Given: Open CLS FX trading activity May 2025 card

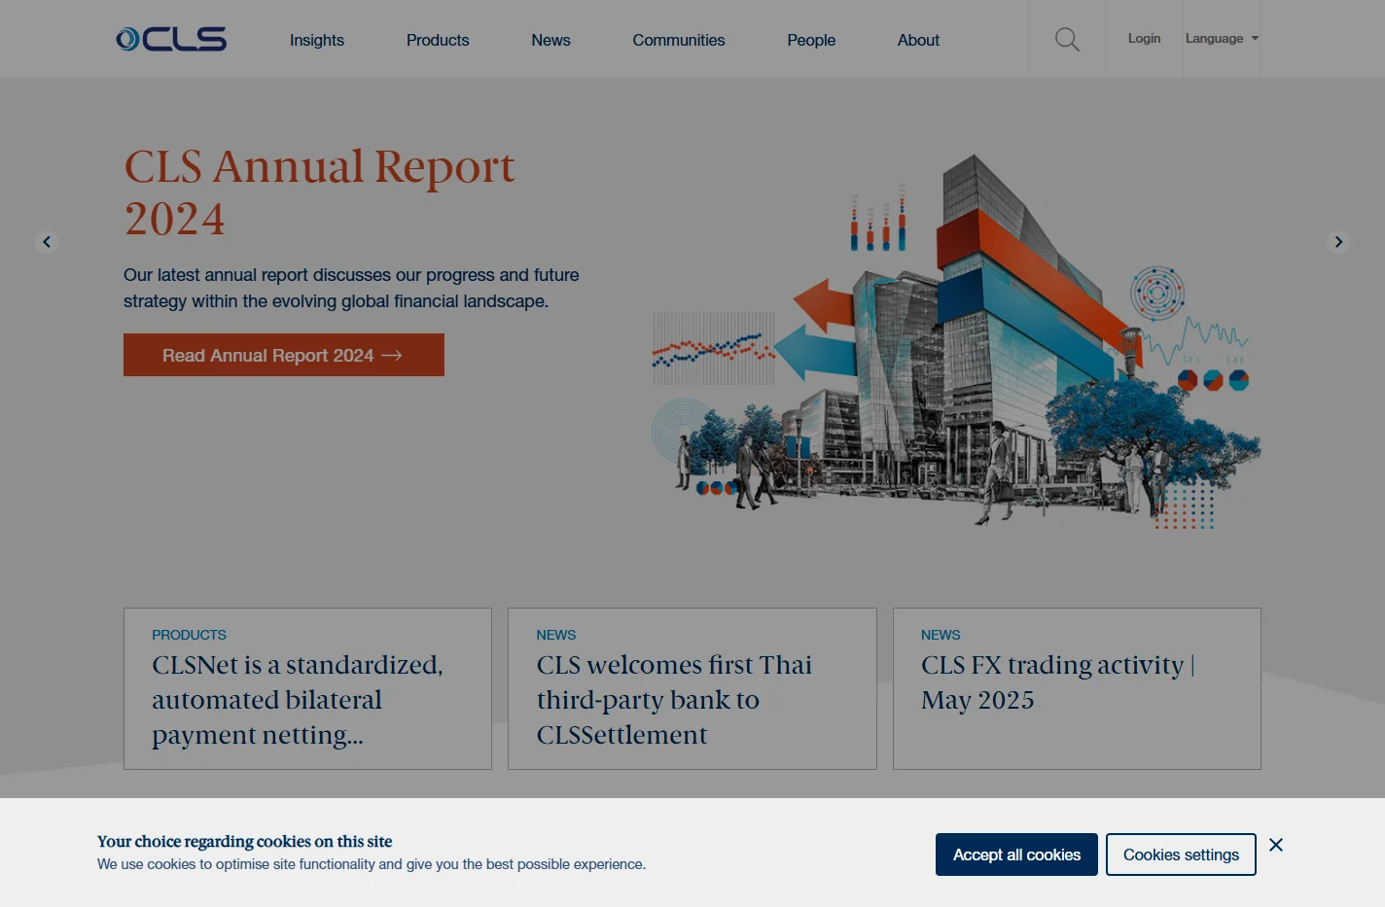Looking at the screenshot, I should pos(1077,688).
